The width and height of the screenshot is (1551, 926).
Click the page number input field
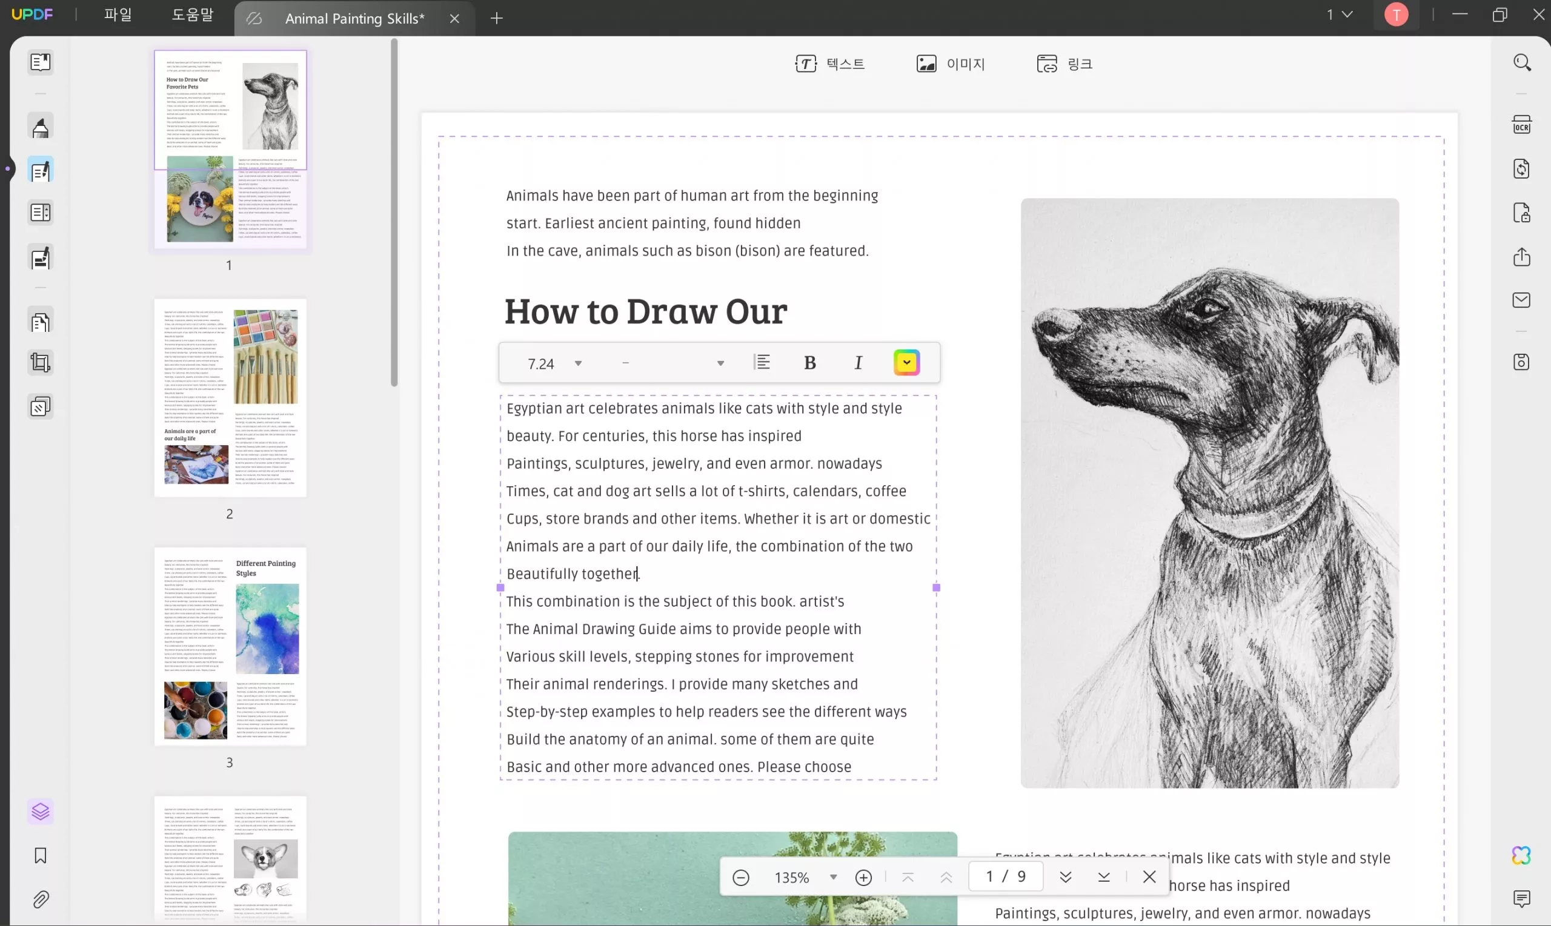[x=1006, y=877]
